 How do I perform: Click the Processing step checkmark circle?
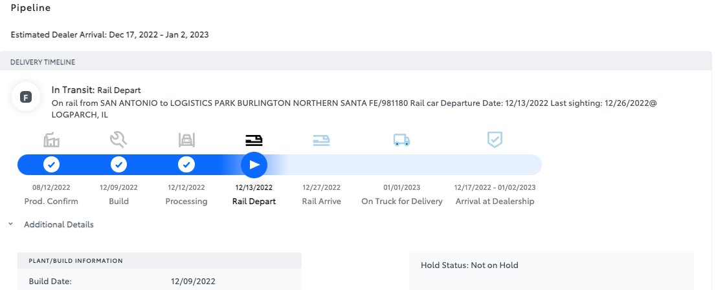[x=186, y=165]
